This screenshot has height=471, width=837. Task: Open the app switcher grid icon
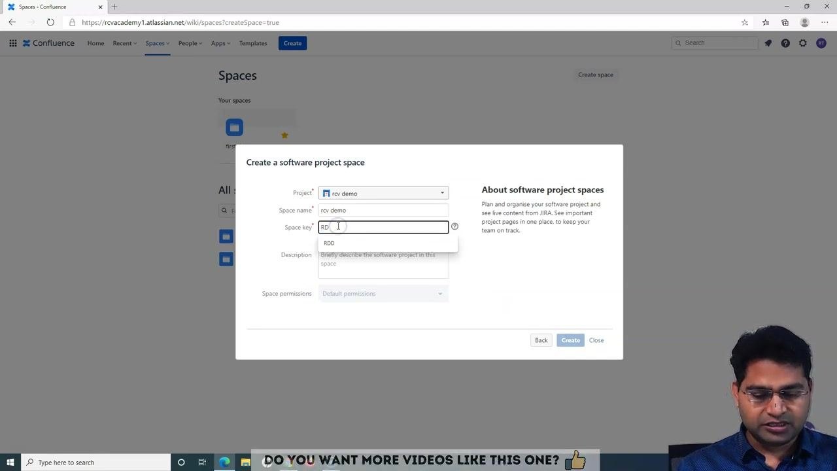12,43
